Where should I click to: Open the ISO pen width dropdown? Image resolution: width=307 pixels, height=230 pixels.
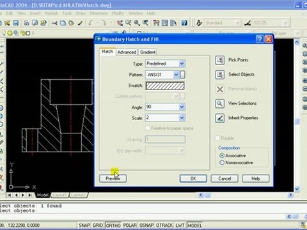[182, 151]
